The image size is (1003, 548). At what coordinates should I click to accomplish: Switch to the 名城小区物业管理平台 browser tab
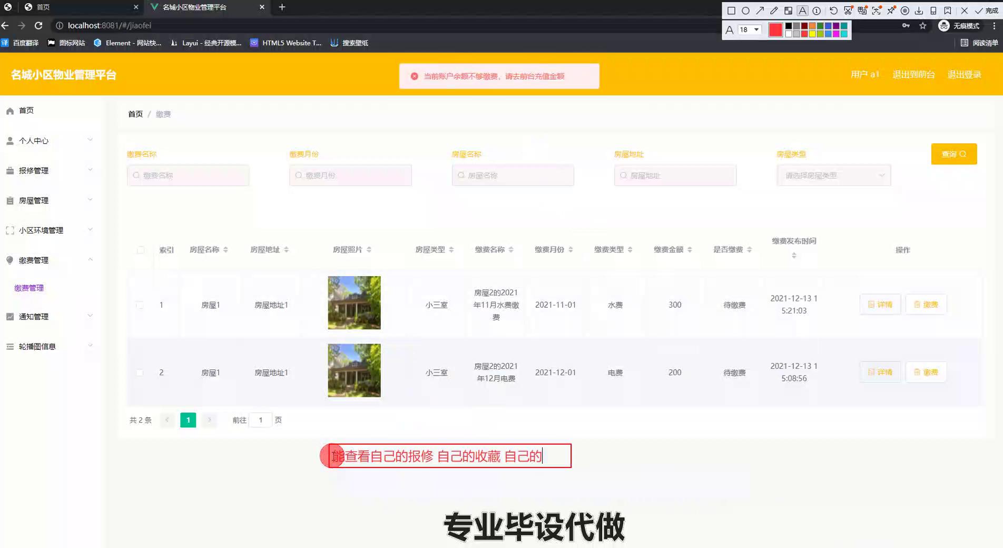(208, 7)
